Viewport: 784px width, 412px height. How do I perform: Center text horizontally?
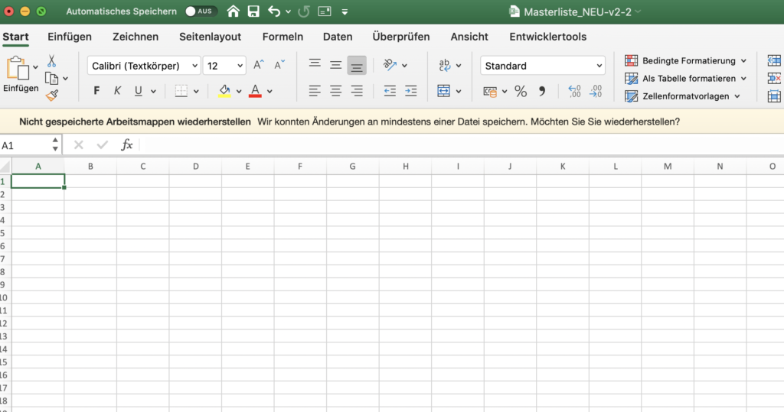pyautogui.click(x=335, y=91)
